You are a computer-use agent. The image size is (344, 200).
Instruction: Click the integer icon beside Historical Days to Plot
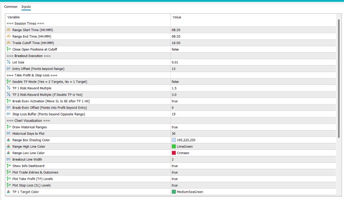8,133
